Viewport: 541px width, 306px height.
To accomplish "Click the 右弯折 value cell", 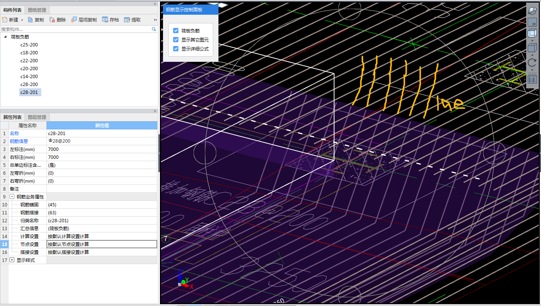I will coord(102,181).
